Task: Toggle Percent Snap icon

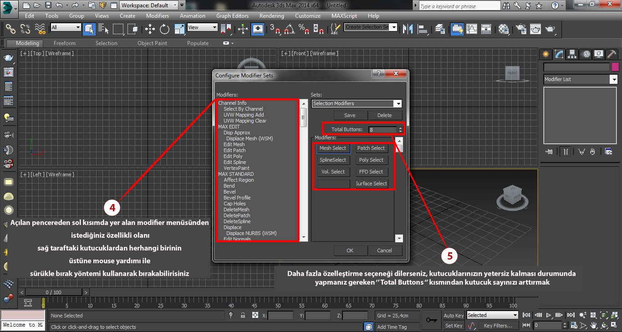Action: [304, 29]
